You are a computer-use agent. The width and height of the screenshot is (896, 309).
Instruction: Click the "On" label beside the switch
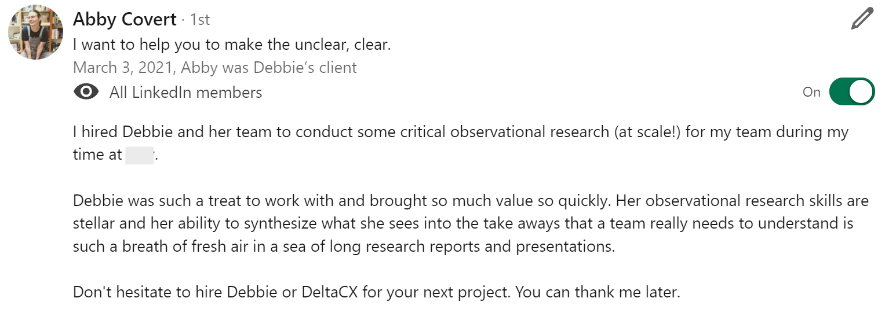811,92
